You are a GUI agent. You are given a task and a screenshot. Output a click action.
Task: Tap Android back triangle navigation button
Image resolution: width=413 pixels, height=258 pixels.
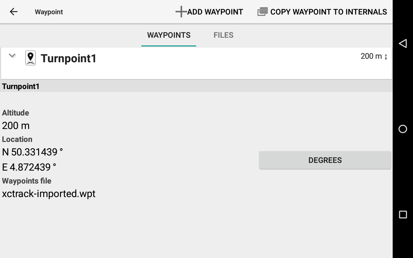403,44
